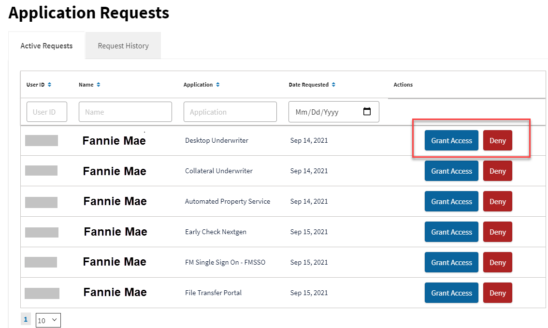Image resolution: width=548 pixels, height=328 pixels.
Task: Click the Application filter field
Action: point(230,112)
